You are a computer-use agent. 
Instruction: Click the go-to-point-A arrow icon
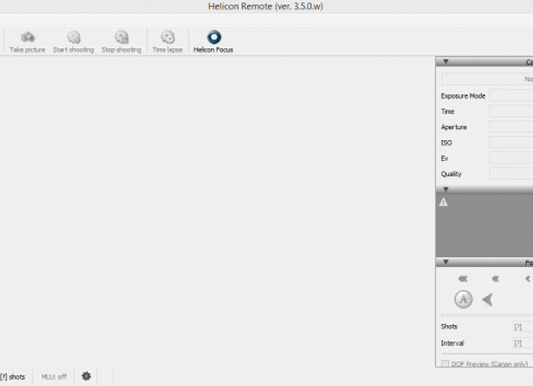[x=487, y=300]
